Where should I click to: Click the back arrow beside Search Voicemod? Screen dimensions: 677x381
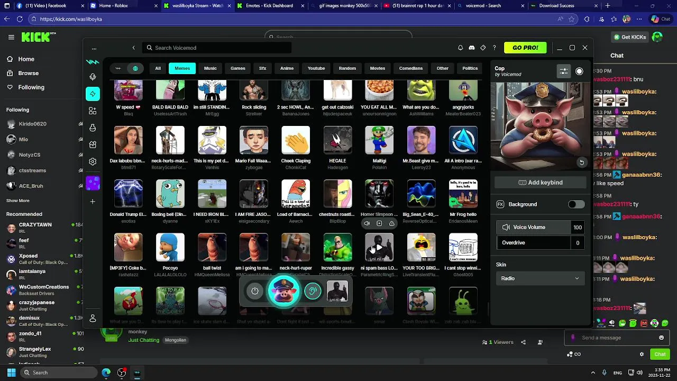pos(133,48)
